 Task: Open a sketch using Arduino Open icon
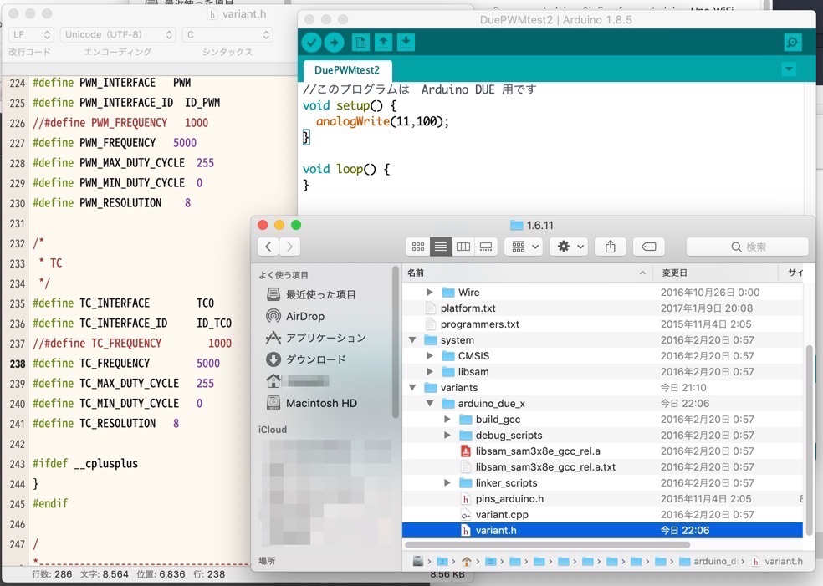point(383,43)
